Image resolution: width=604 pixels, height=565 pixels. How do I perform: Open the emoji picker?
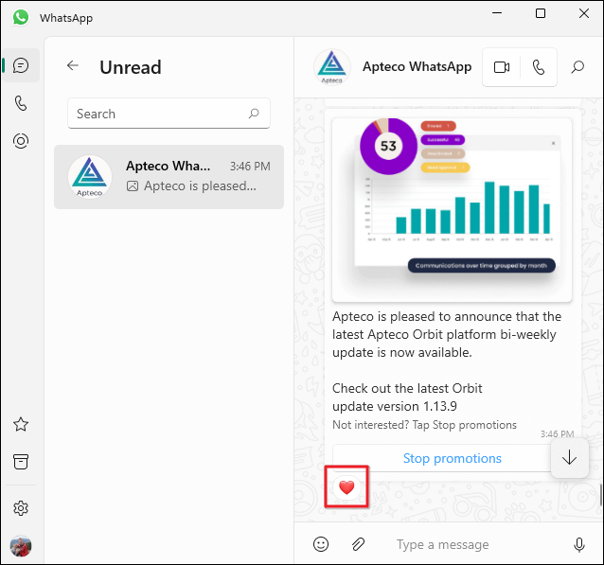coord(321,544)
